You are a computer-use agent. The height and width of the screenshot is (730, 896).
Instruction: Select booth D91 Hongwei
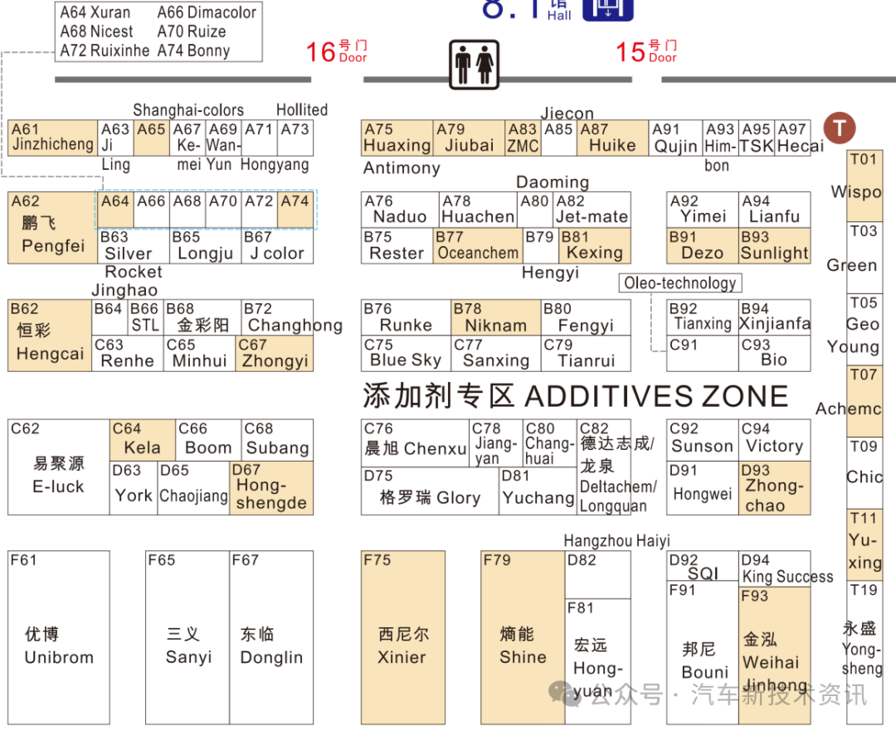703,488
